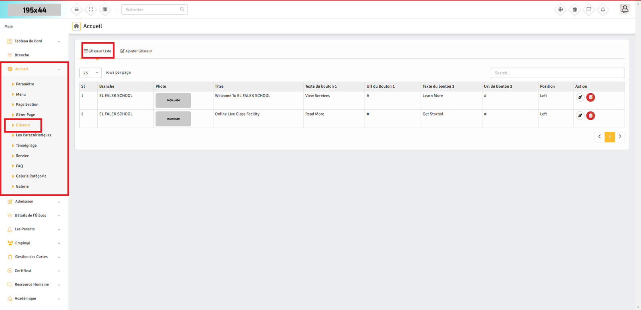
Task: Delete the Online Live Class Facility slider
Action: coord(591,116)
